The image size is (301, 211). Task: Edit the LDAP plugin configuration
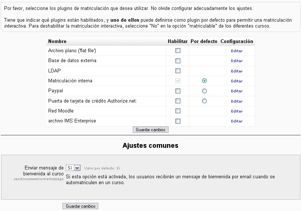click(x=237, y=71)
